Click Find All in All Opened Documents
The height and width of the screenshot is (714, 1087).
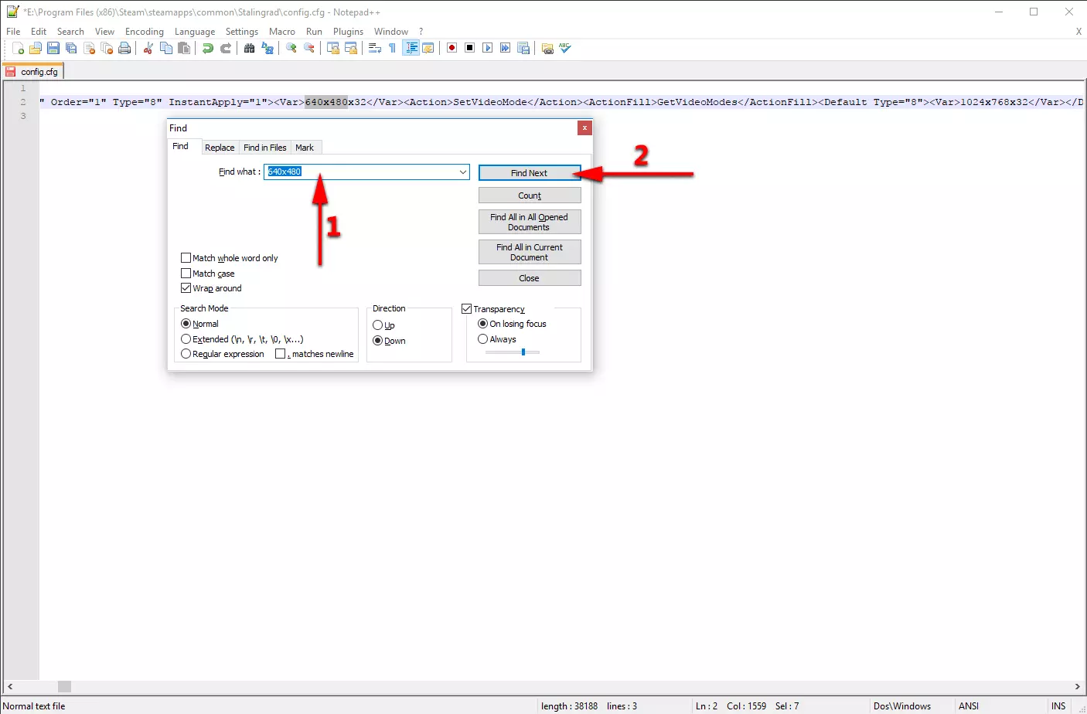(x=530, y=222)
